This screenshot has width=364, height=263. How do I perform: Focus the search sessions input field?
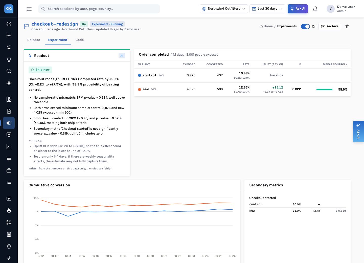[99, 9]
